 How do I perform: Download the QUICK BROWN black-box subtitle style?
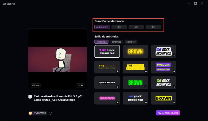click(x=118, y=87)
